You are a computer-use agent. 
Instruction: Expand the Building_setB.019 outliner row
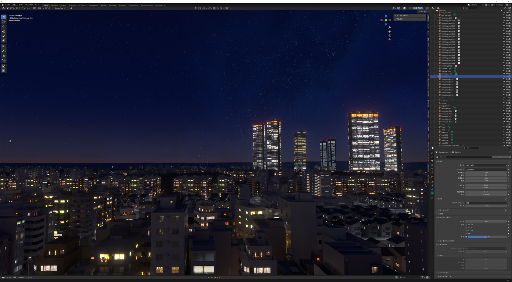tap(437, 21)
